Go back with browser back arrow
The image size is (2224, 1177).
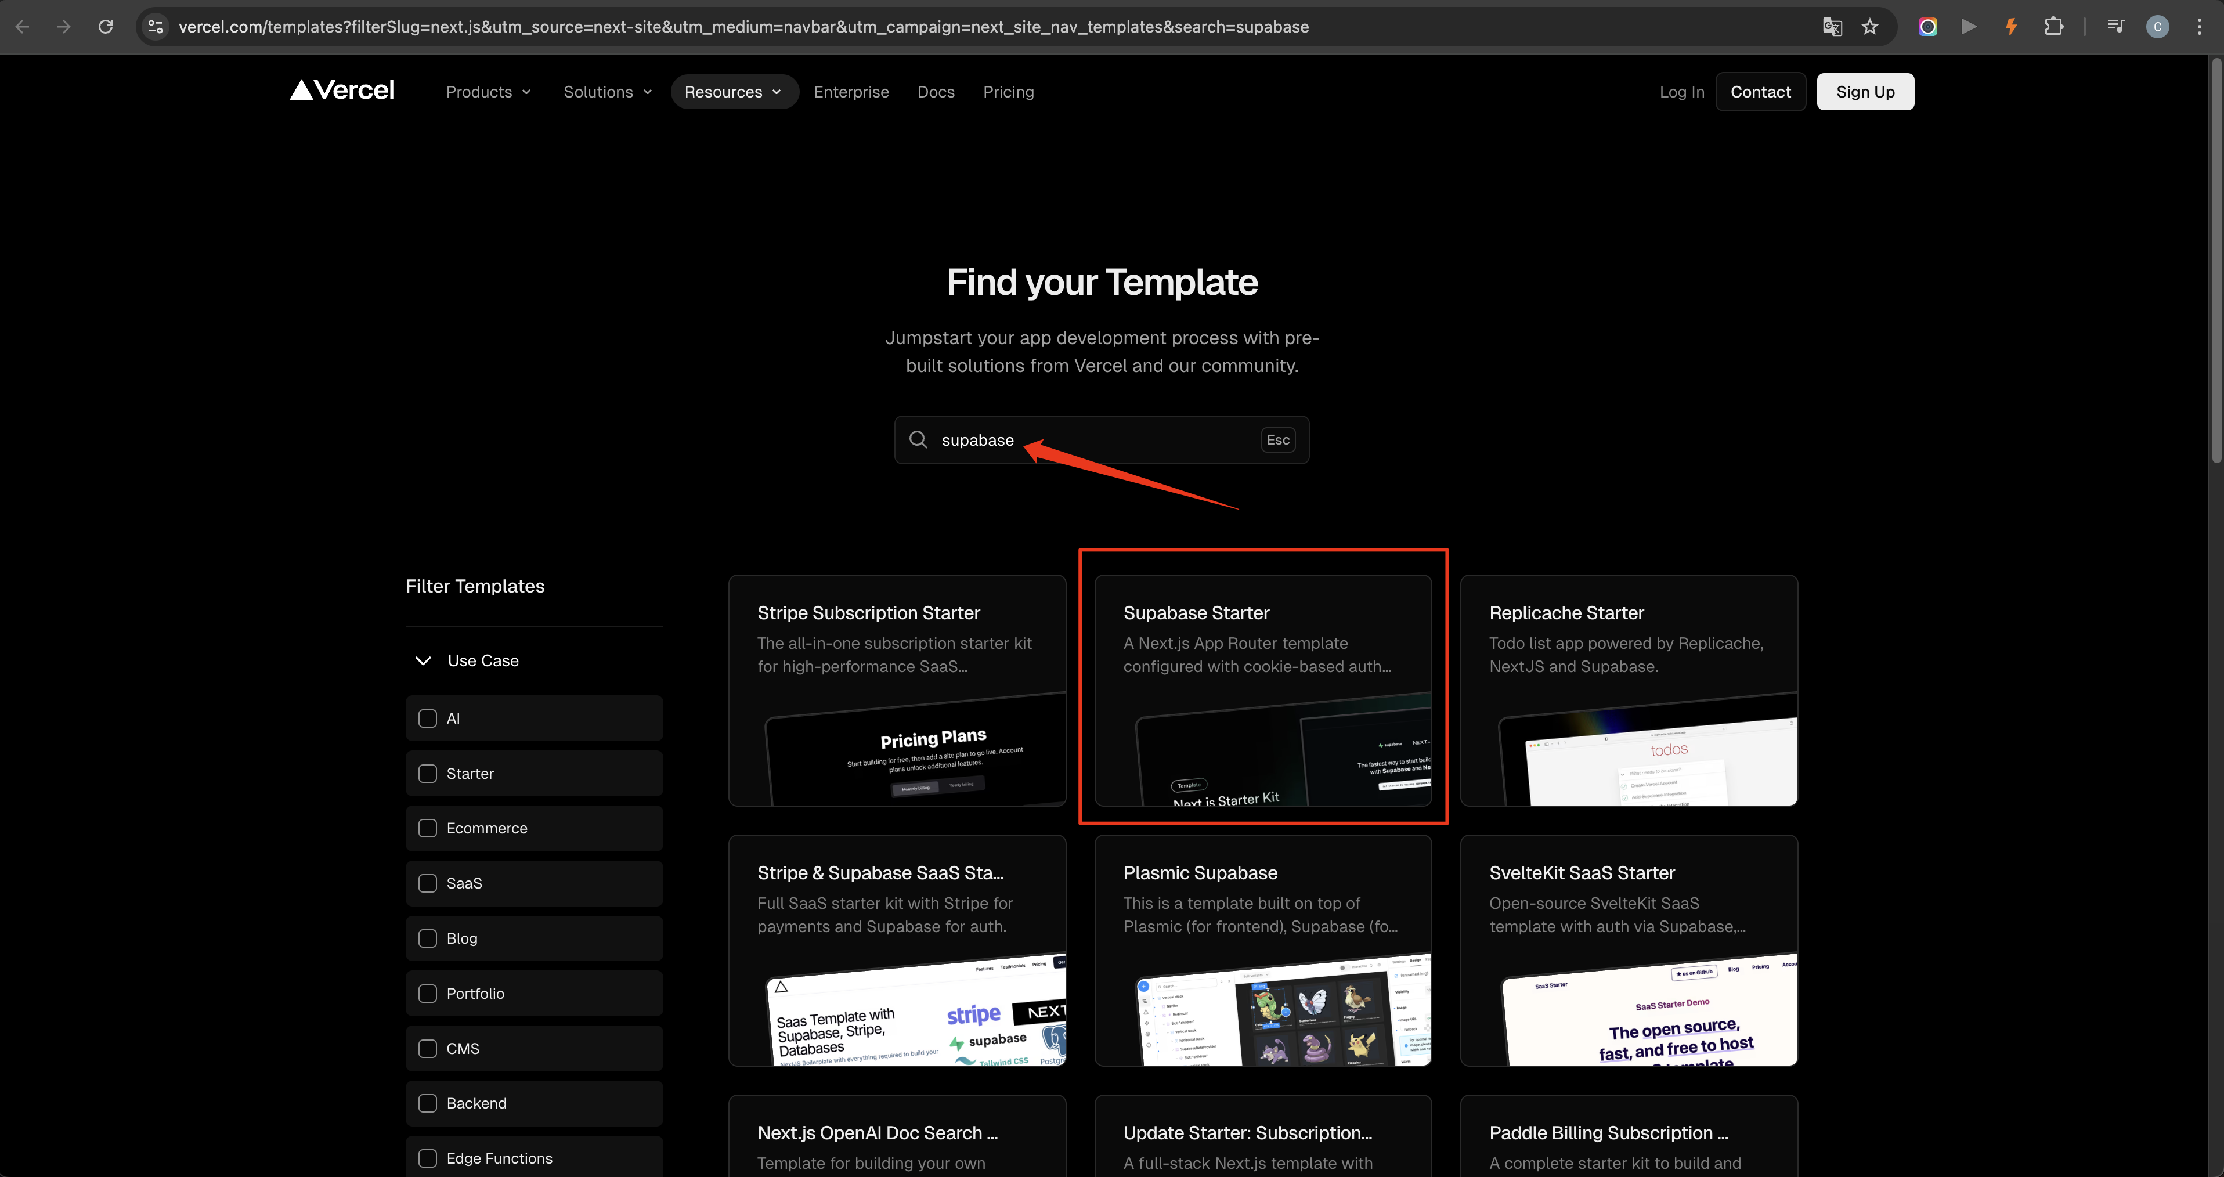[x=23, y=27]
